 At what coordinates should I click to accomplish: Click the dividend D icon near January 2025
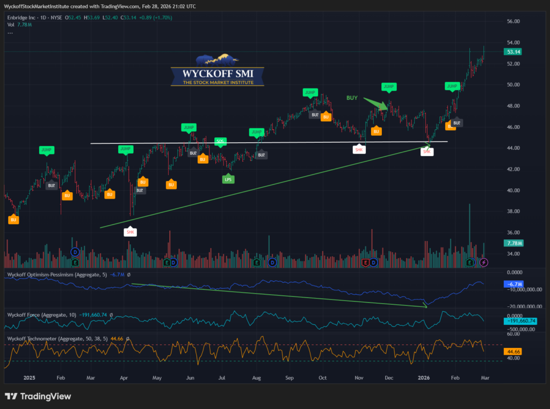click(75, 252)
